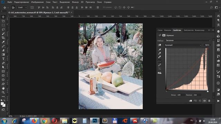This screenshot has height=124, width=221.
Task: Select the Gradient tool
Action: point(3,54)
